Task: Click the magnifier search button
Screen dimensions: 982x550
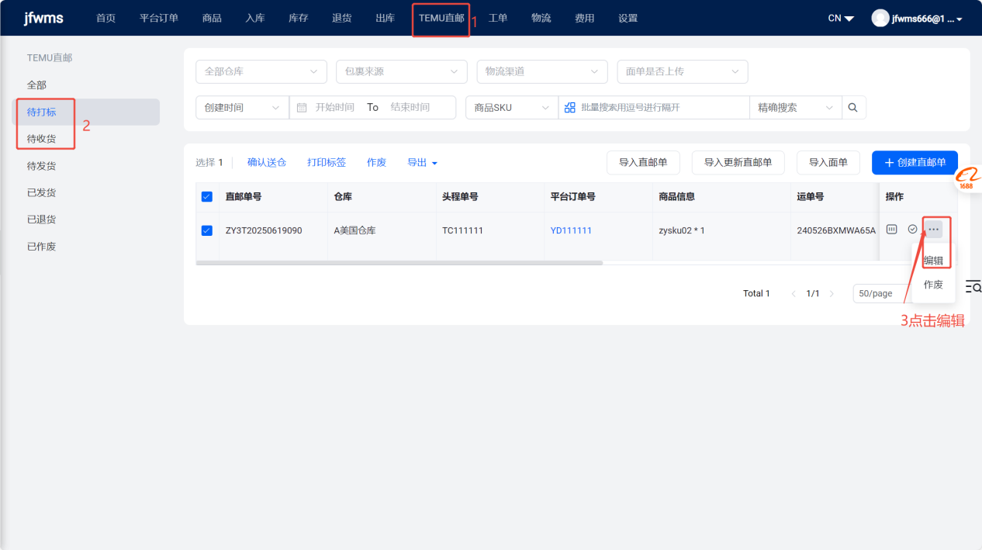Action: tap(853, 108)
